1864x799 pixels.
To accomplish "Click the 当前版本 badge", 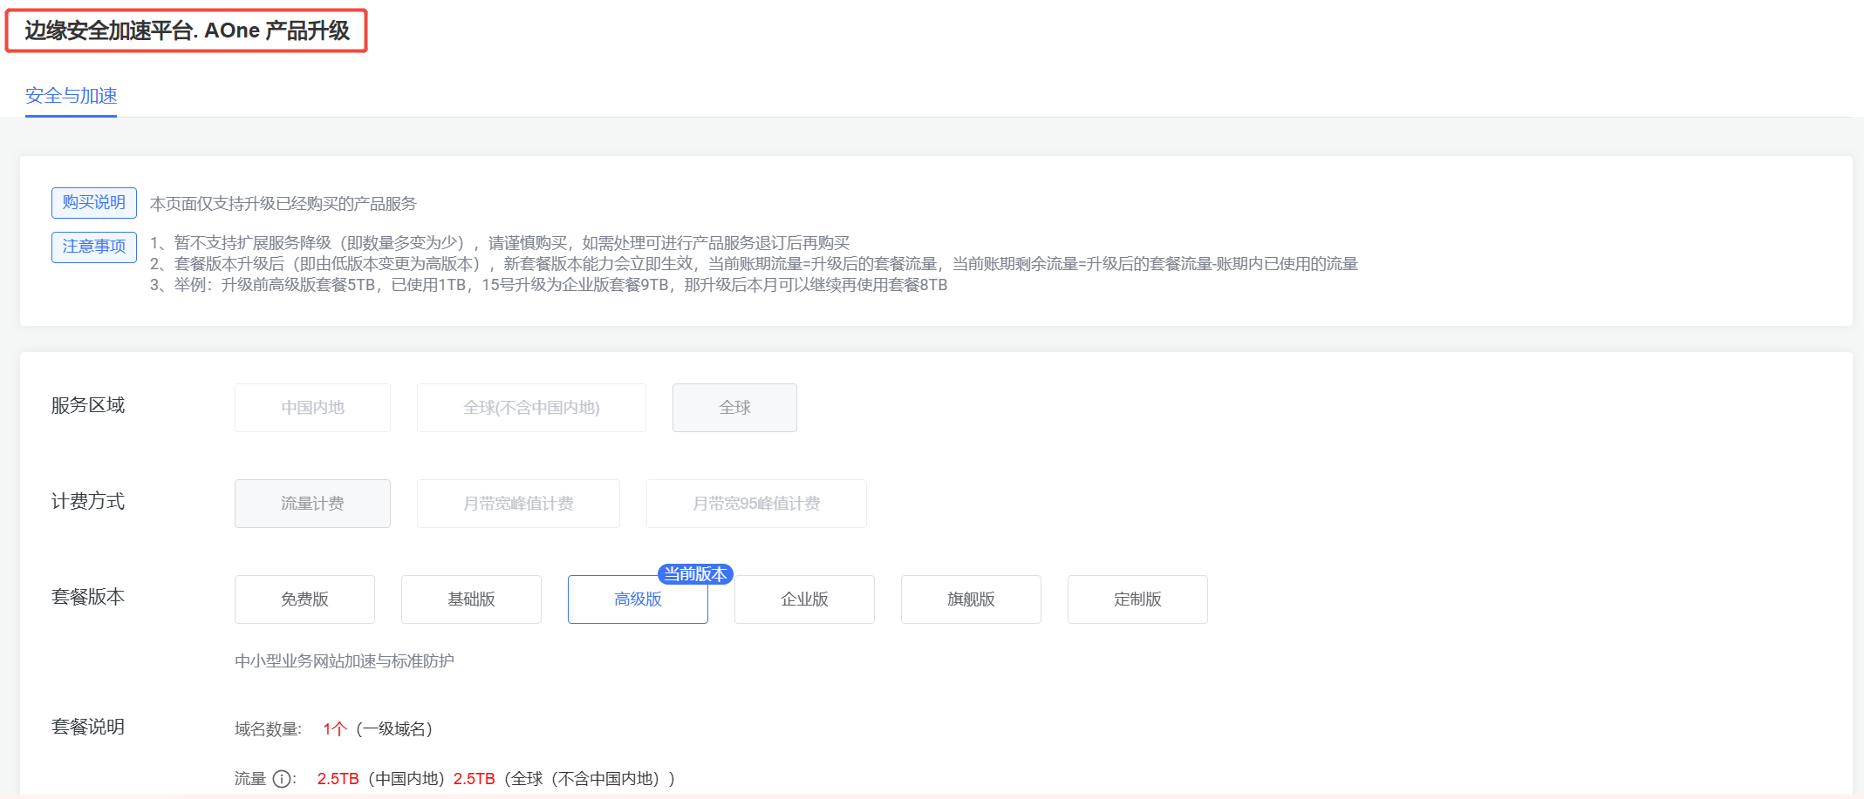I will pos(695,574).
